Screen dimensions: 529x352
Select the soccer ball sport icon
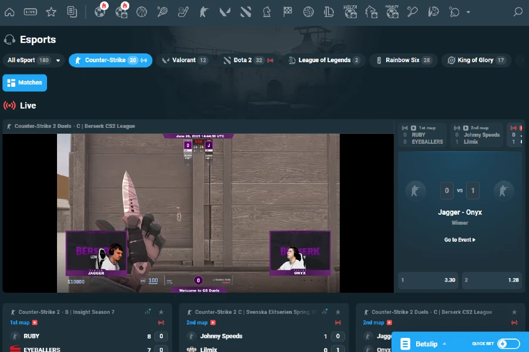click(x=99, y=12)
